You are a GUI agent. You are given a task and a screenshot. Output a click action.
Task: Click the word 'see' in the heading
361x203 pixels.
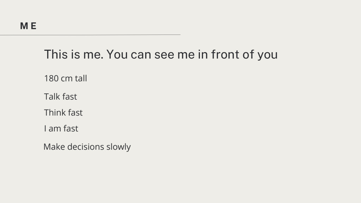click(164, 55)
